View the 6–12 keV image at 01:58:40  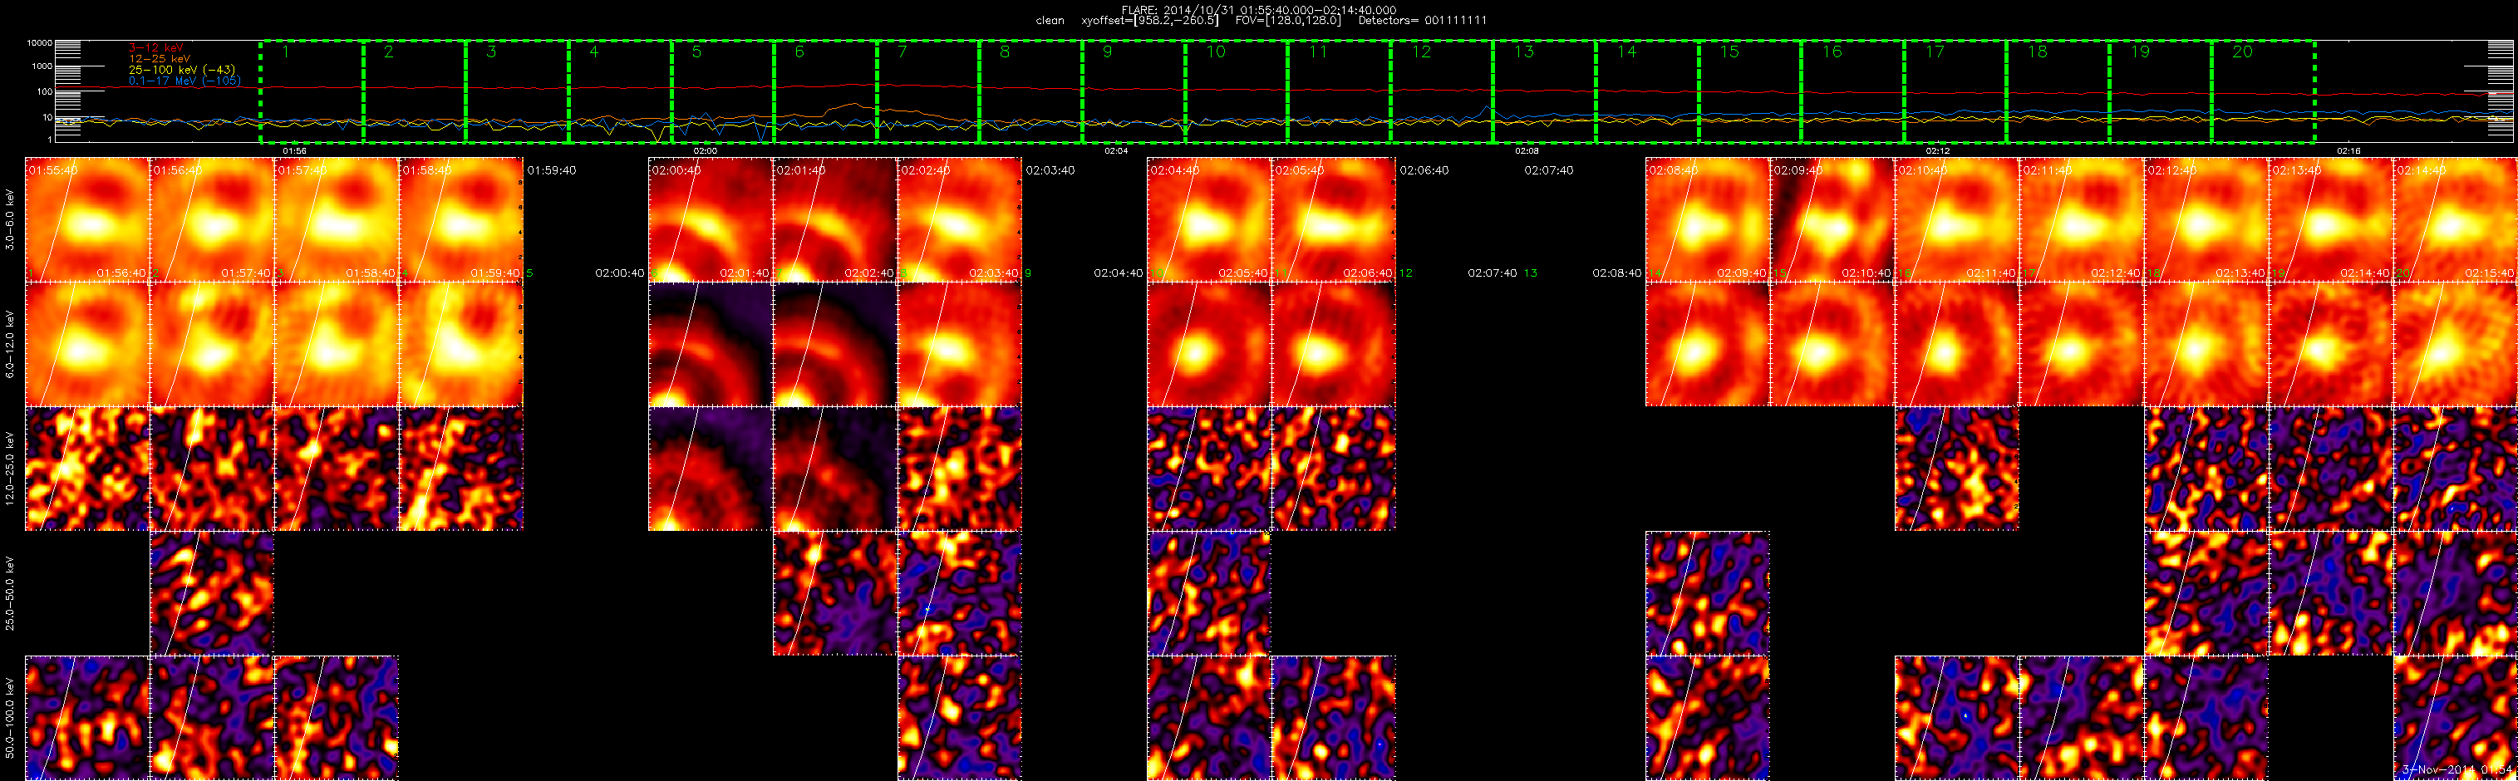click(461, 344)
